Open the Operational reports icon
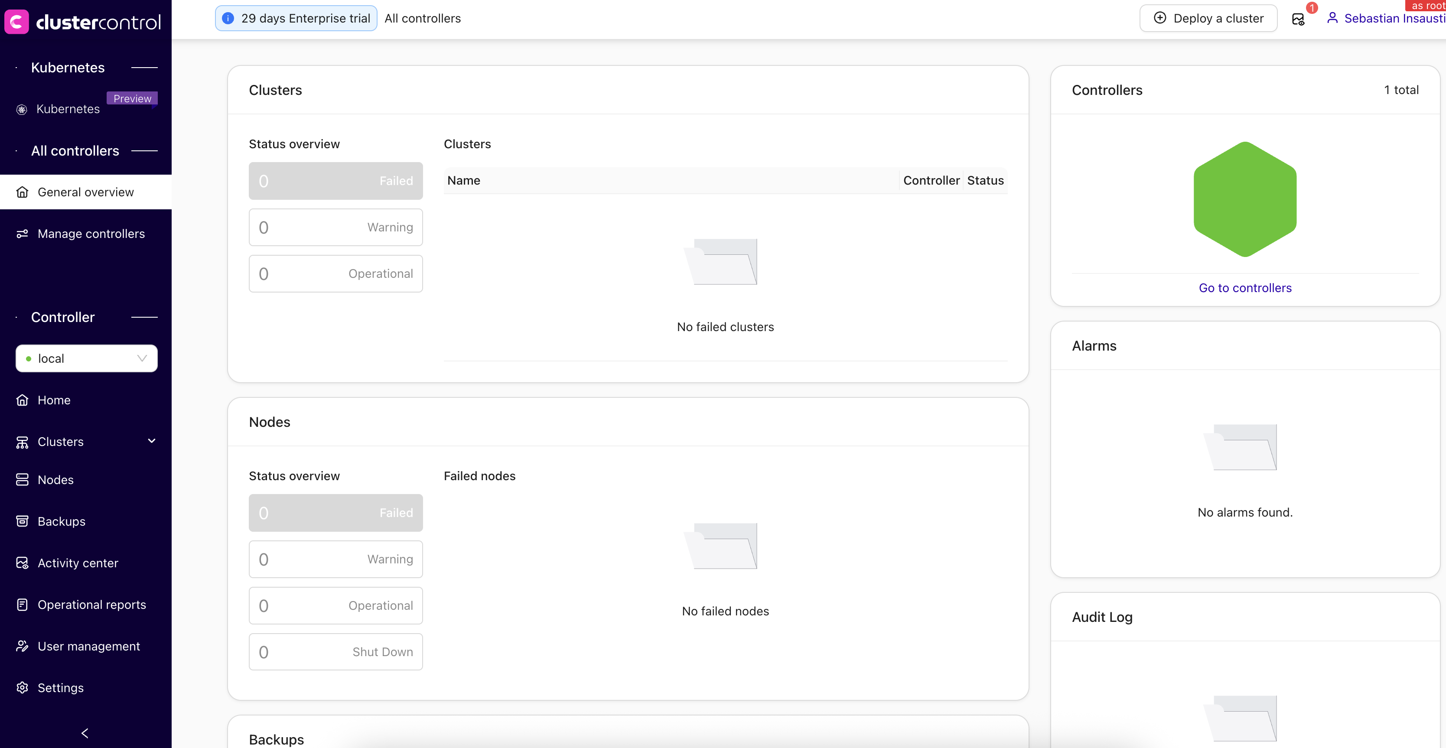 22,605
